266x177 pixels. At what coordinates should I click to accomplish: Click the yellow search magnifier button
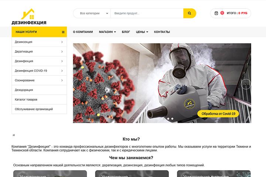tap(190, 13)
